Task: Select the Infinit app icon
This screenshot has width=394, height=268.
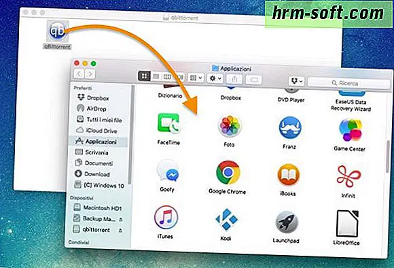Action: click(x=348, y=177)
